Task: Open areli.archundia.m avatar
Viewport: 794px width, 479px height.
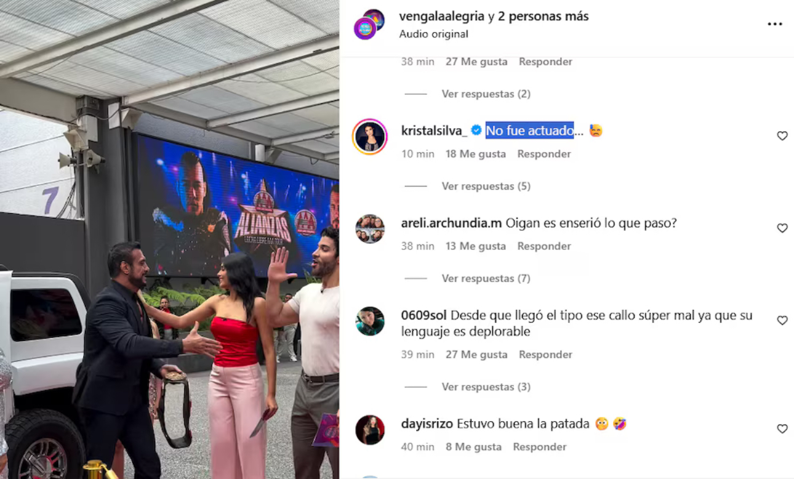Action: (x=370, y=229)
